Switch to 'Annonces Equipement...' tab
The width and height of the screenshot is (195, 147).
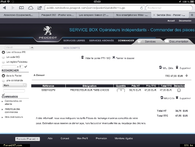18,15
